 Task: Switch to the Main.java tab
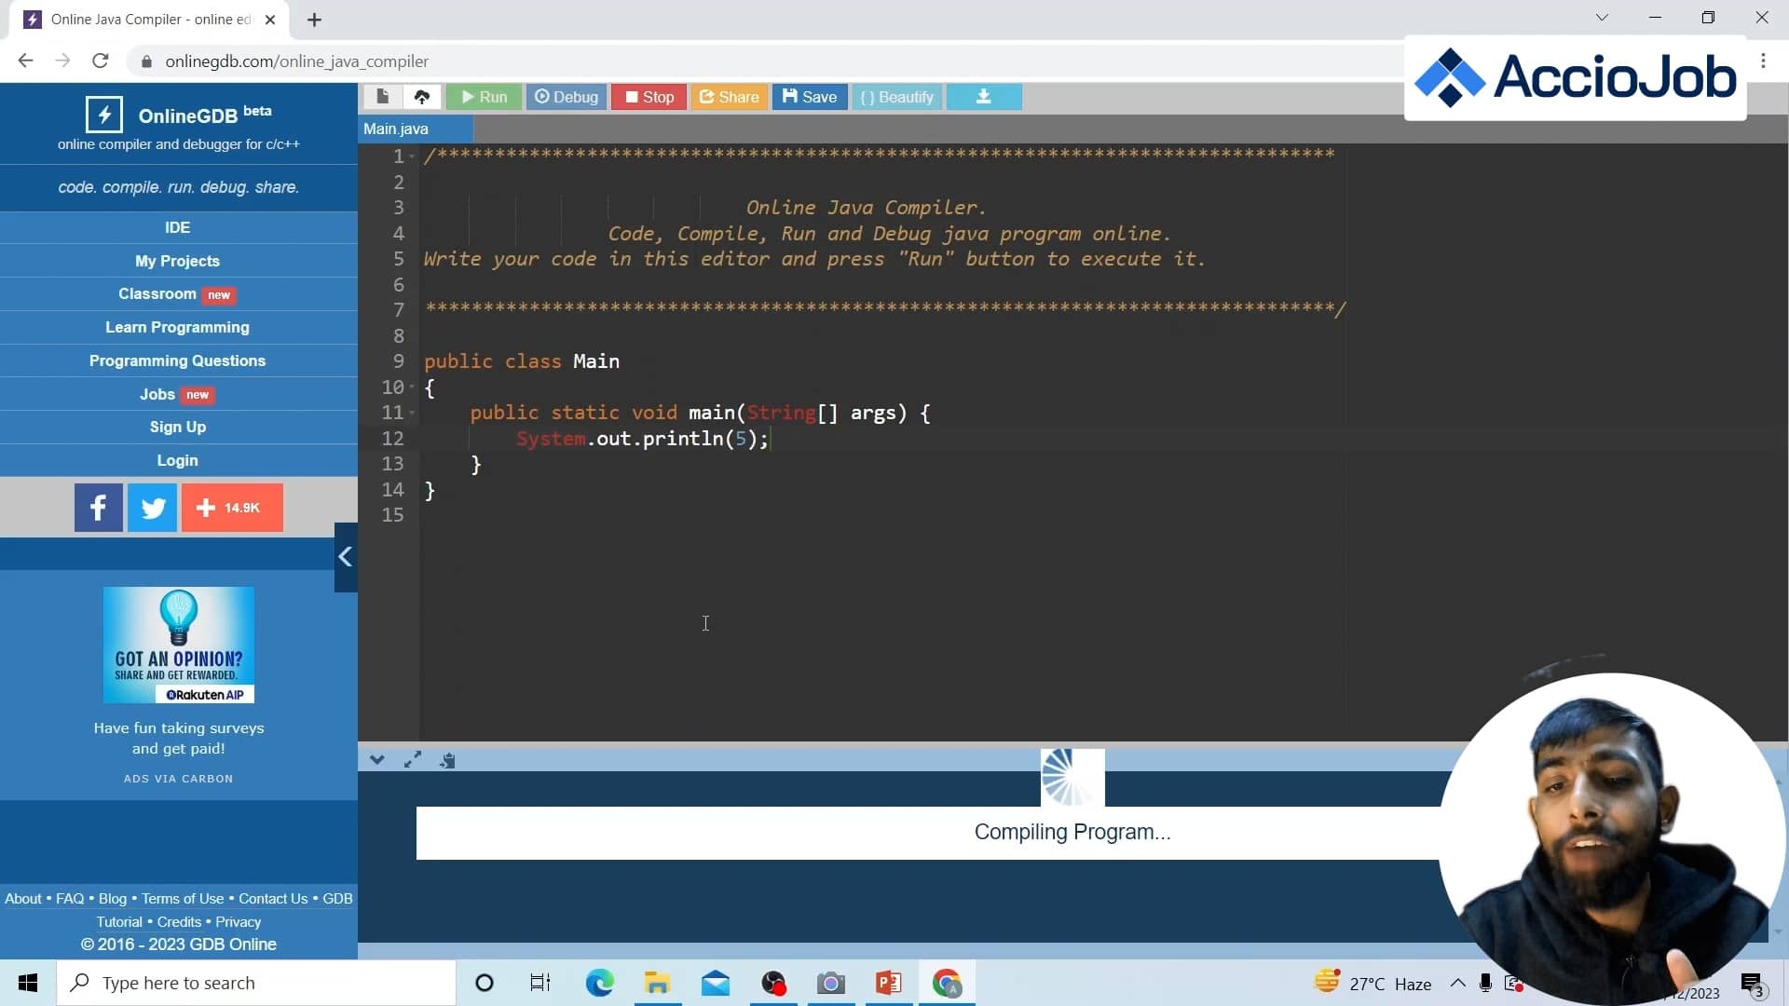click(x=395, y=129)
